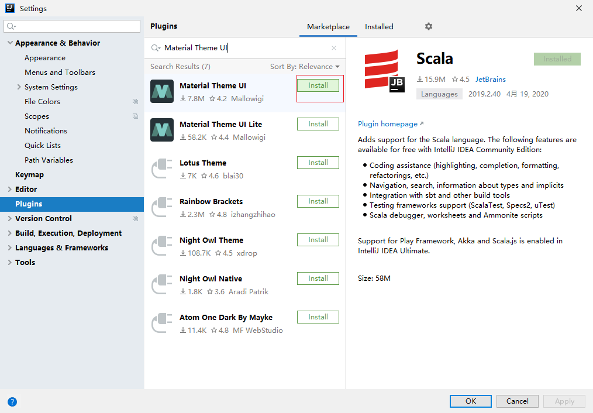Collapse the Appearance & Behavior section
Viewport: 593px width, 413px height.
[x=10, y=43]
